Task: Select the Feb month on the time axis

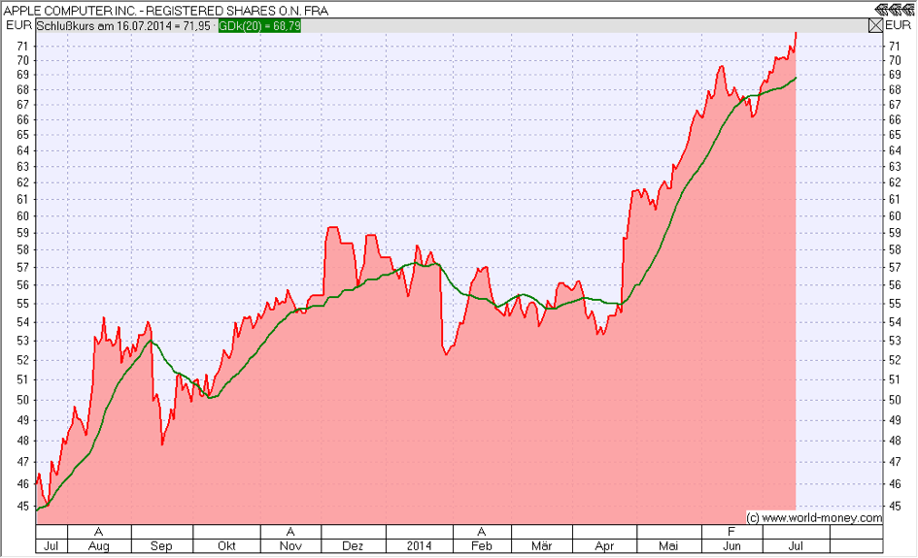Action: [481, 545]
